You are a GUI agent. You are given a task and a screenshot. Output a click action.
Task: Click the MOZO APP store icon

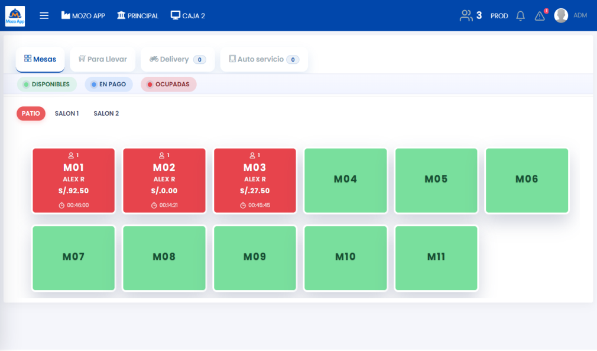point(66,16)
